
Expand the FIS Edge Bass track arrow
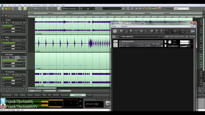[25, 72]
